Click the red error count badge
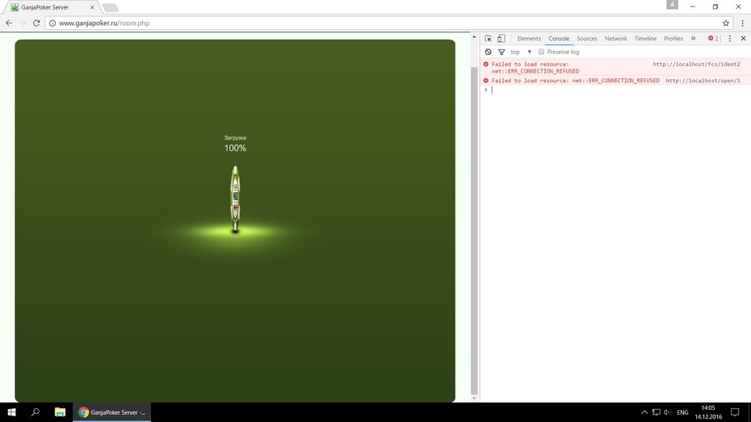 click(713, 38)
